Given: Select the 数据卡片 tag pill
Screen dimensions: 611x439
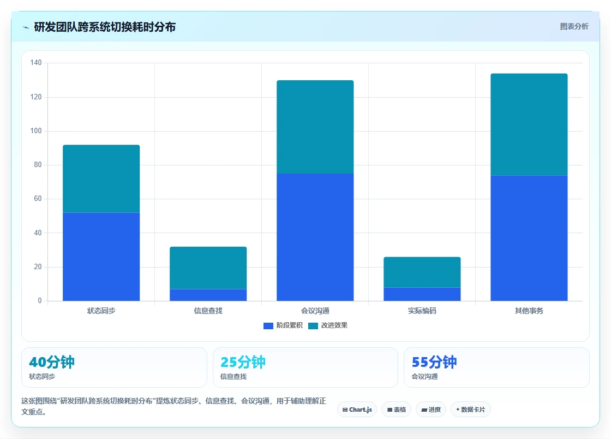Looking at the screenshot, I should click(x=470, y=410).
